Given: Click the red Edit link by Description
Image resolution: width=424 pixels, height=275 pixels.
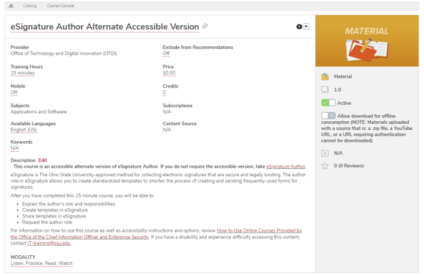Looking at the screenshot, I should click(42, 160).
